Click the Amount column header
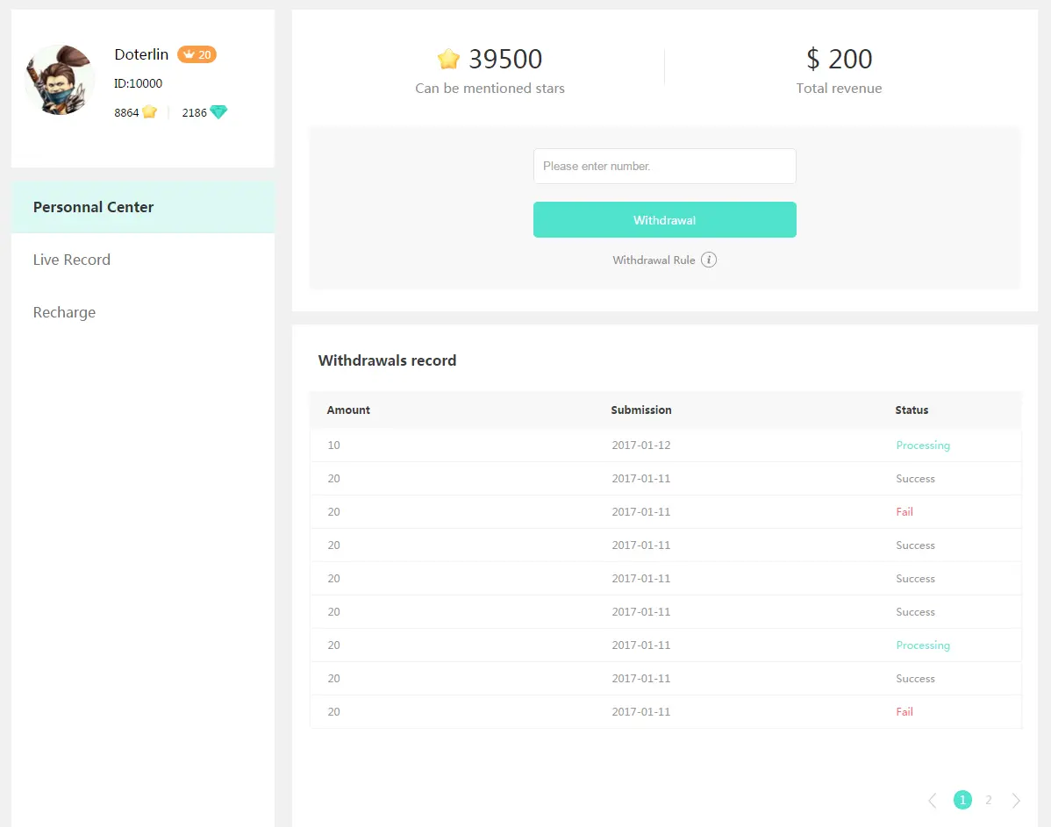The height and width of the screenshot is (827, 1051). pos(348,410)
